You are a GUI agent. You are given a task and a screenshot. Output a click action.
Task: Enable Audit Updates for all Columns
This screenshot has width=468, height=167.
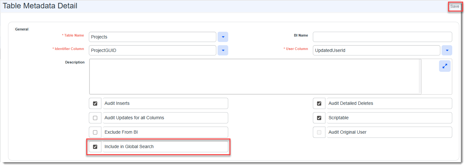coord(95,118)
